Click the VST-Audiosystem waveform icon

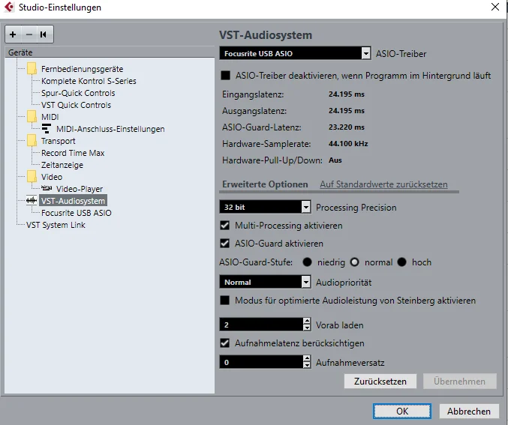click(x=32, y=201)
